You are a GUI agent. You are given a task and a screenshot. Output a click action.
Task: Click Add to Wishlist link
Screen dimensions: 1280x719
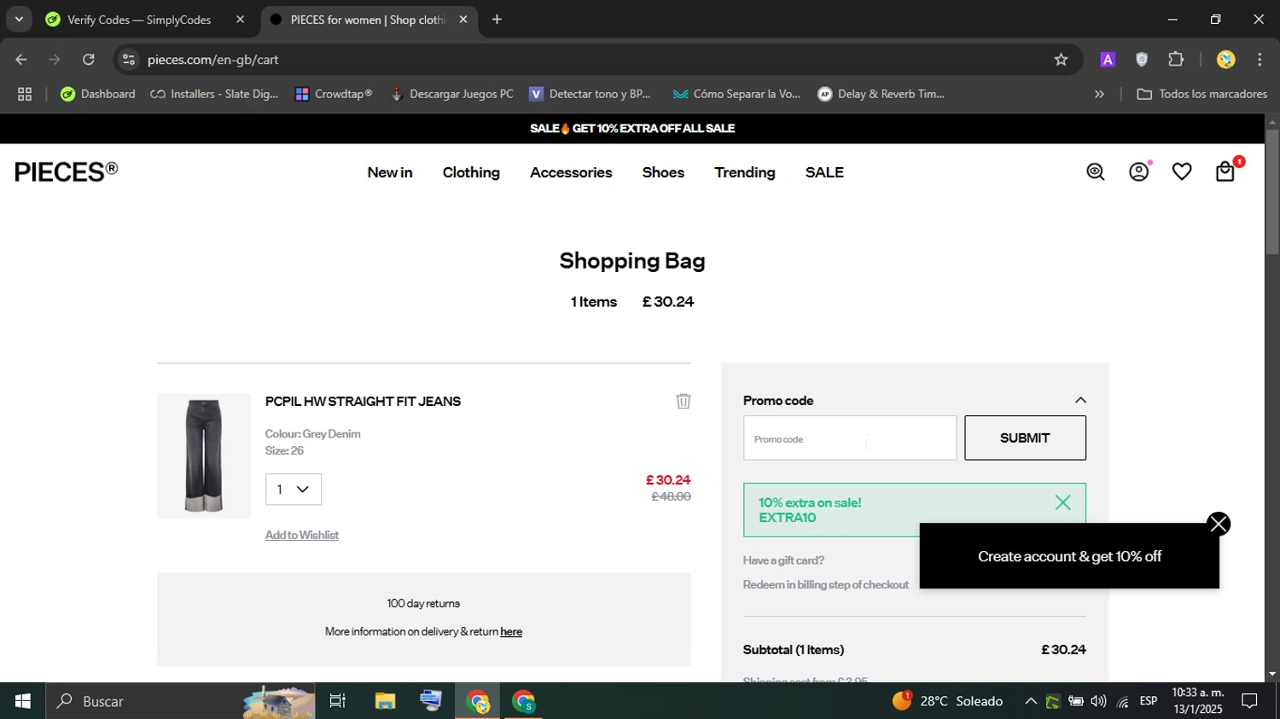301,536
